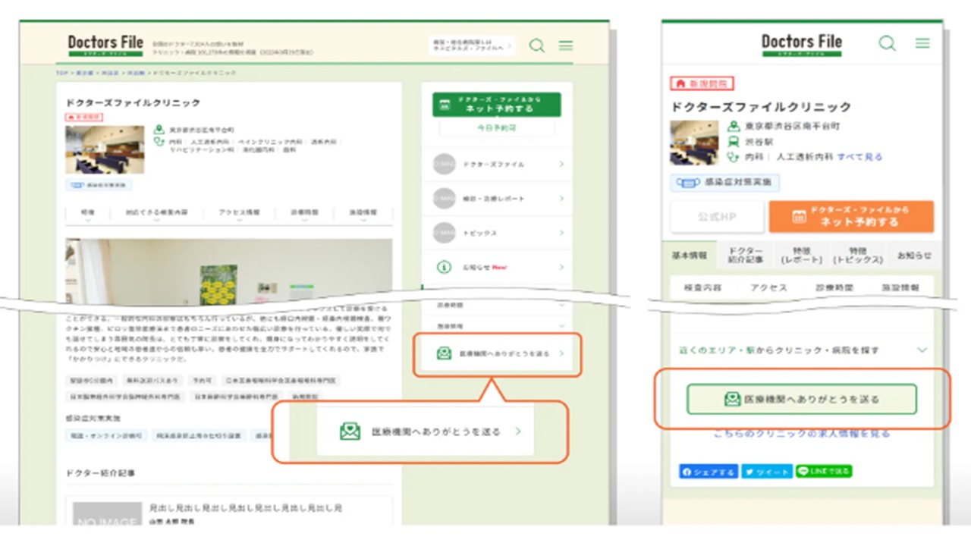Click the red 新規開院 badge in mobile view
Viewport: 971px width, 546px height.
click(702, 83)
